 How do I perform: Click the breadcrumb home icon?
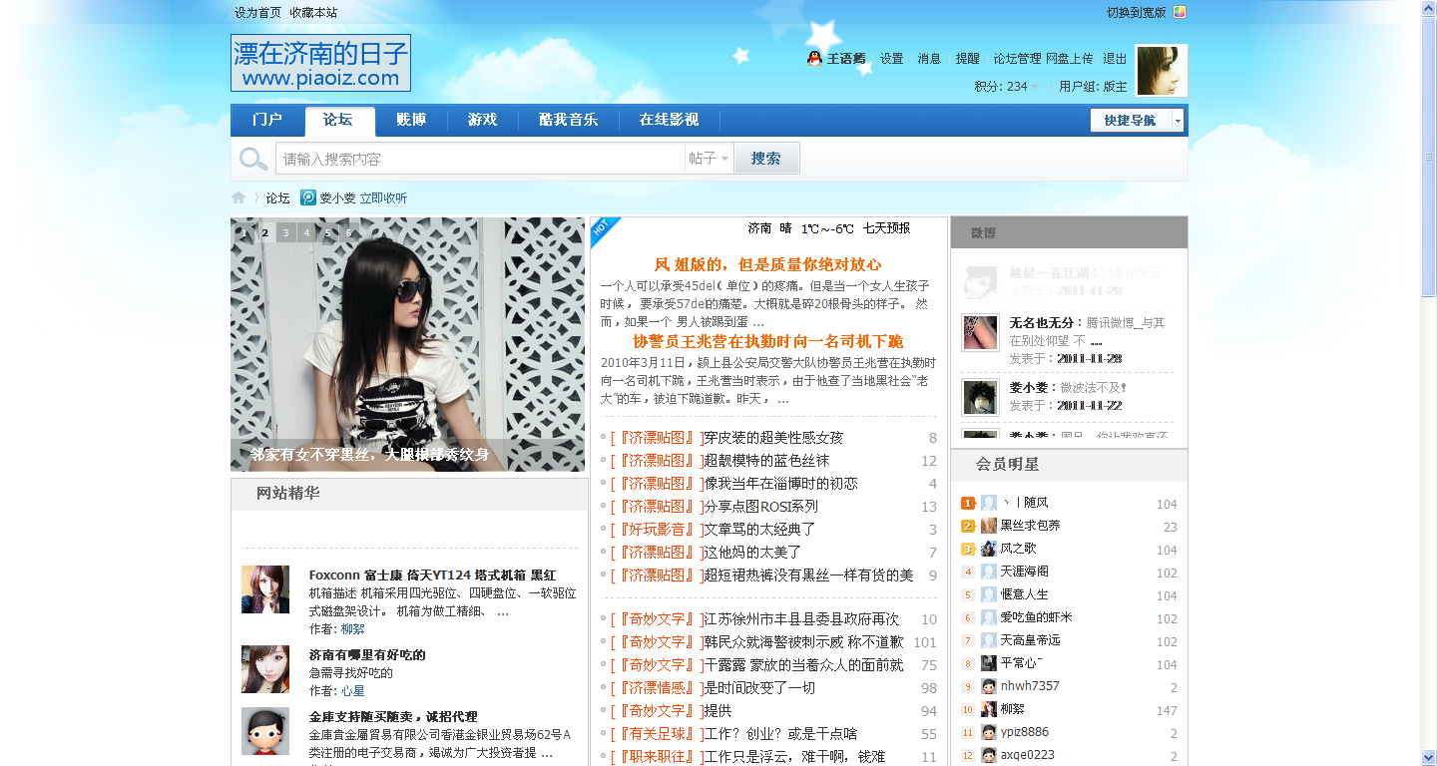239,197
